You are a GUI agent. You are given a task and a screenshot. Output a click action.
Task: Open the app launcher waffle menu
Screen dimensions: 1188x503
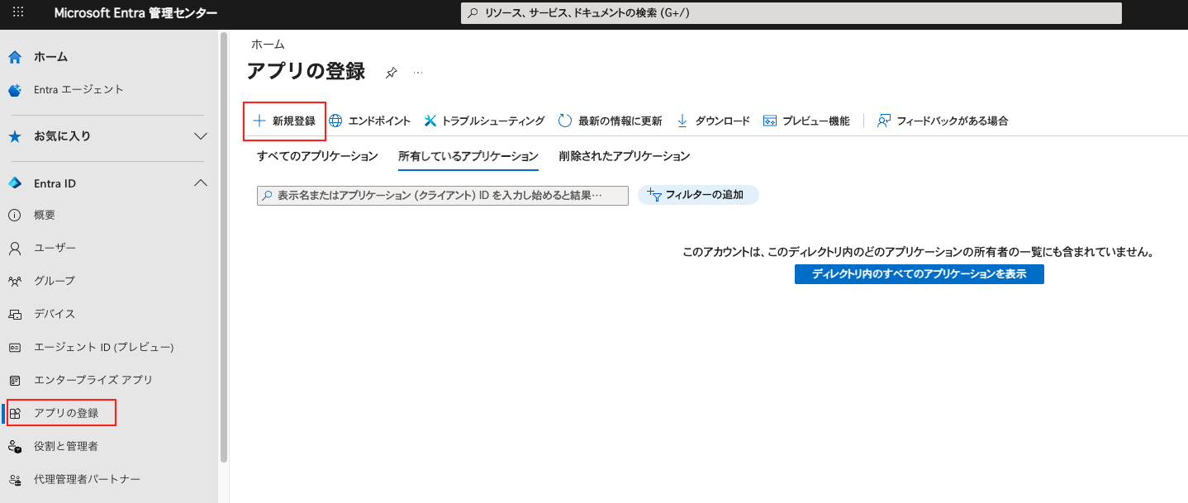(18, 13)
